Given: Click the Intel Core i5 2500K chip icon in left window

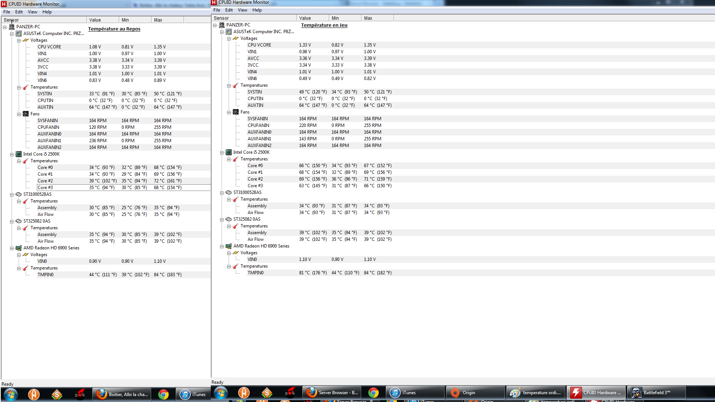Looking at the screenshot, I should 19,154.
